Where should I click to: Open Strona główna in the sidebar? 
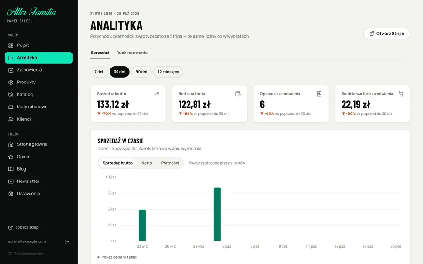39,144
